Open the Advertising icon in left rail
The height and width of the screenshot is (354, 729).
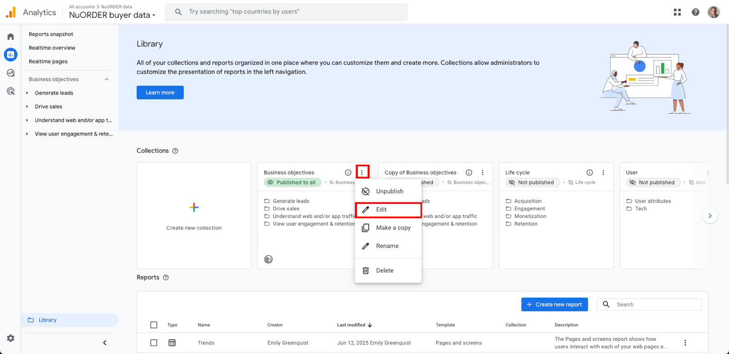click(10, 91)
